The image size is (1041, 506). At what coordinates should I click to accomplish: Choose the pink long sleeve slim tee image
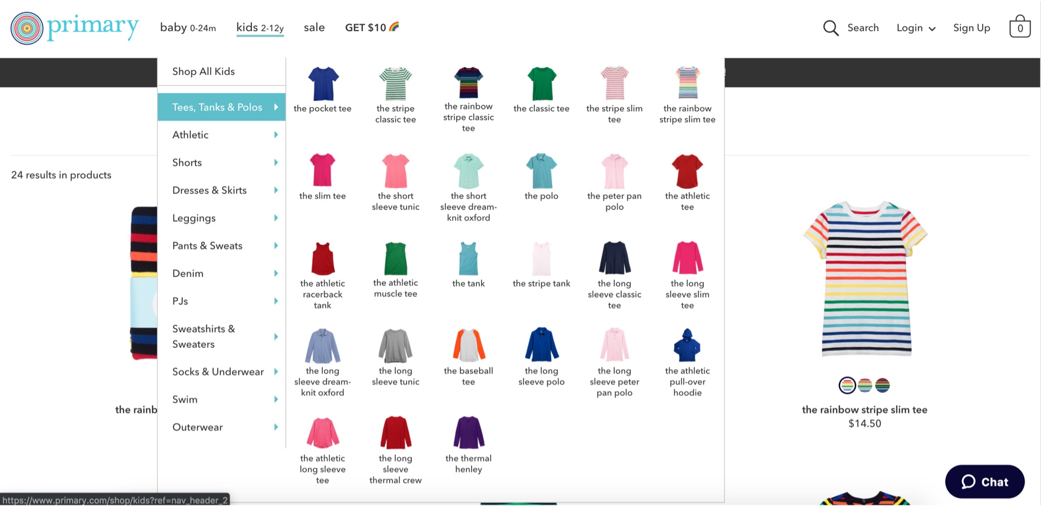click(x=687, y=258)
